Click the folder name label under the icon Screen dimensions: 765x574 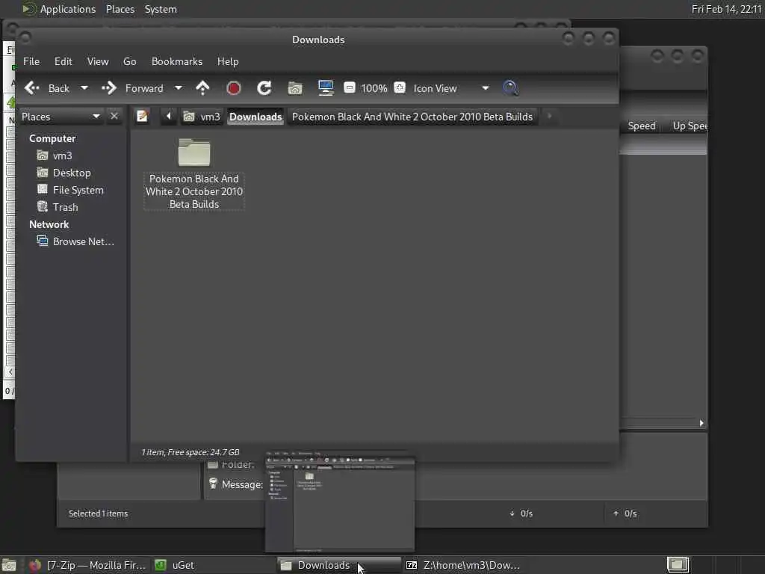tap(194, 191)
